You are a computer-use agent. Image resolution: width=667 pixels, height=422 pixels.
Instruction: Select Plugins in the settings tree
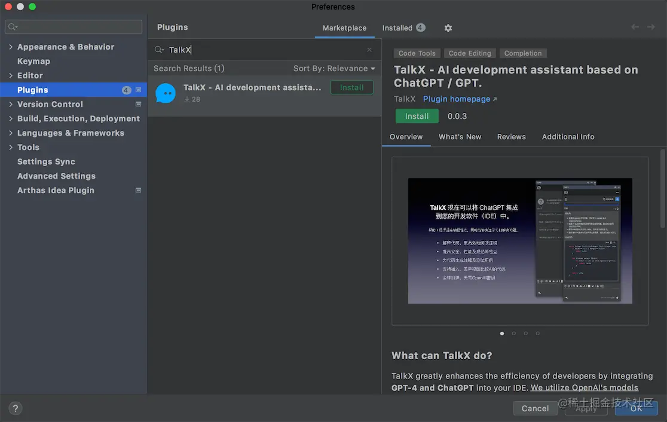pos(74,90)
